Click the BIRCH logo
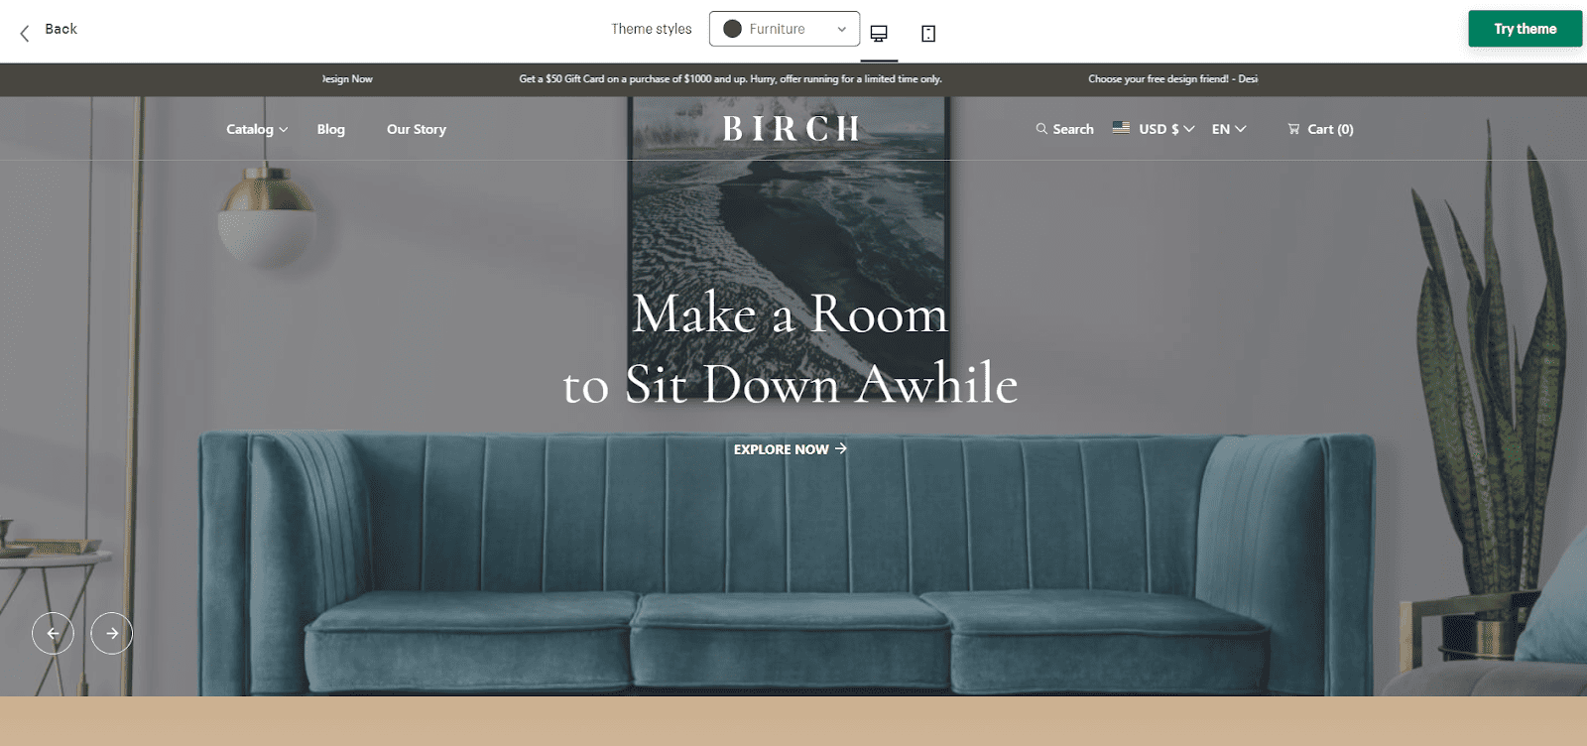The image size is (1587, 746). point(792,129)
